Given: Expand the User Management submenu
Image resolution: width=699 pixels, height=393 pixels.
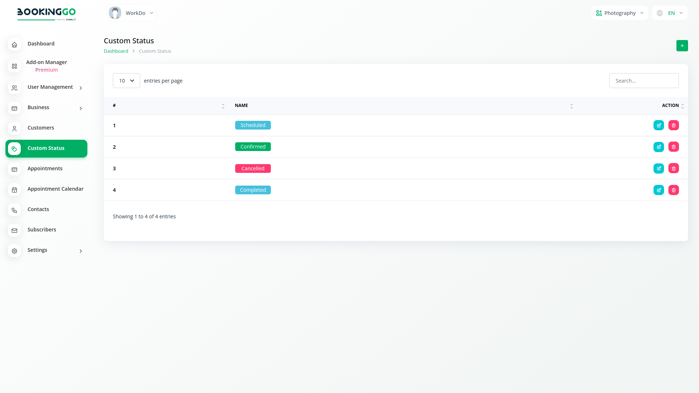Looking at the screenshot, I should (x=81, y=88).
